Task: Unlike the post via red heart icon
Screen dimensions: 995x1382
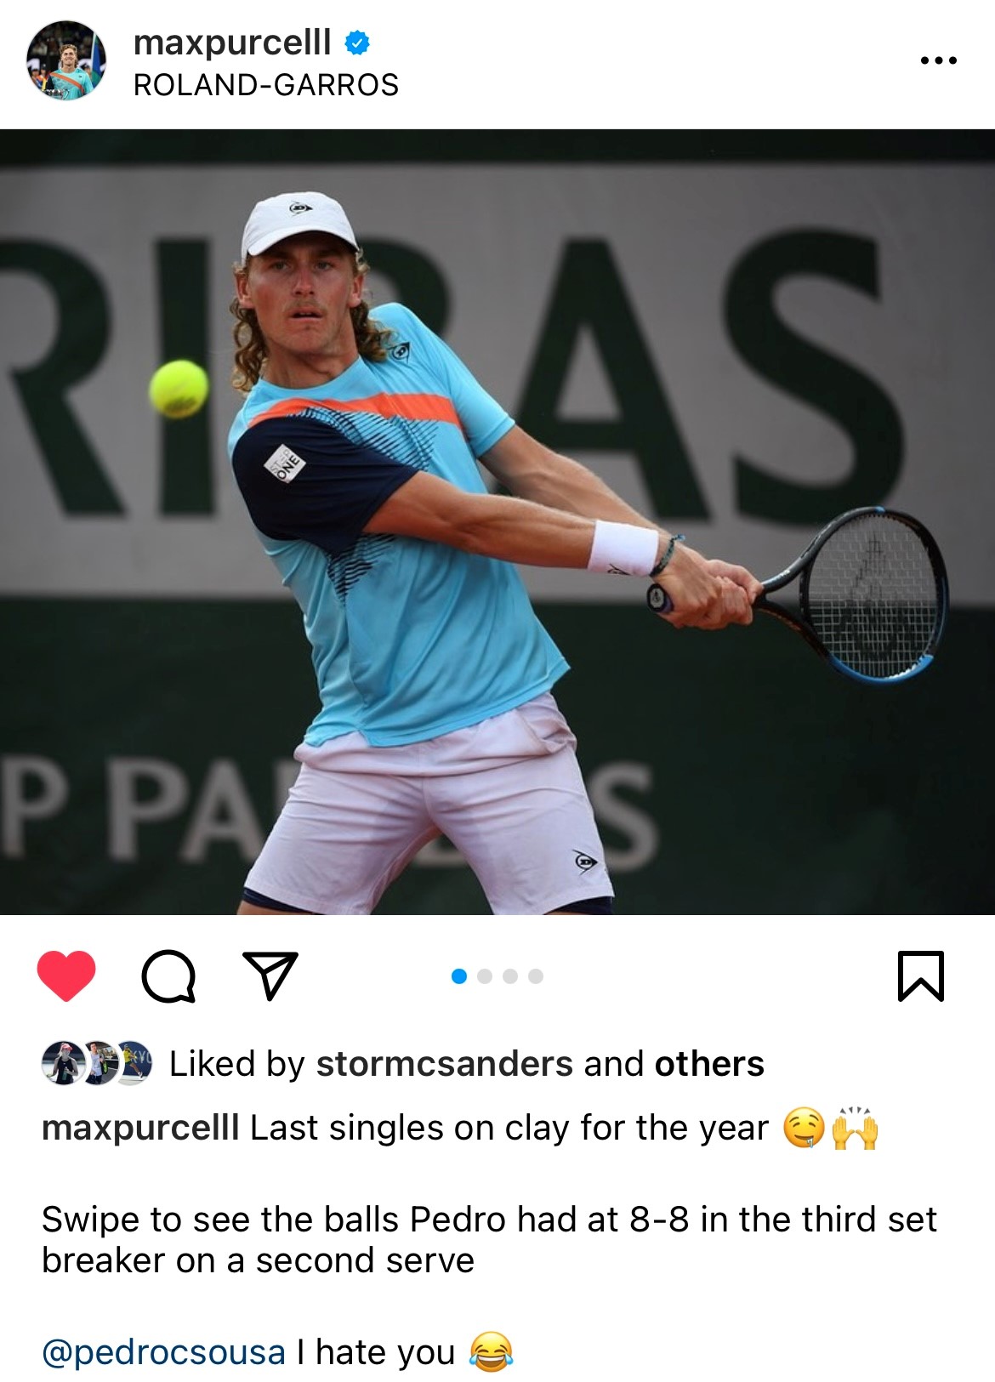Action: tap(66, 975)
